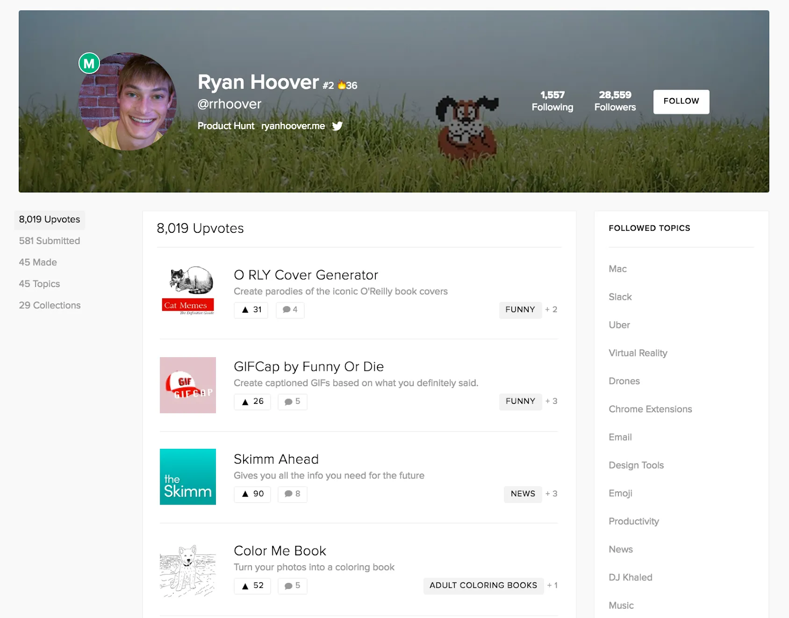Switch to 45 Topics tab
Viewport: 789px width, 618px height.
(x=39, y=284)
